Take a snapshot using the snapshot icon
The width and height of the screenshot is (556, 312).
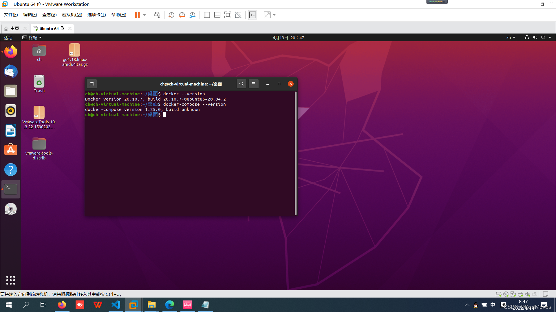[x=171, y=15]
